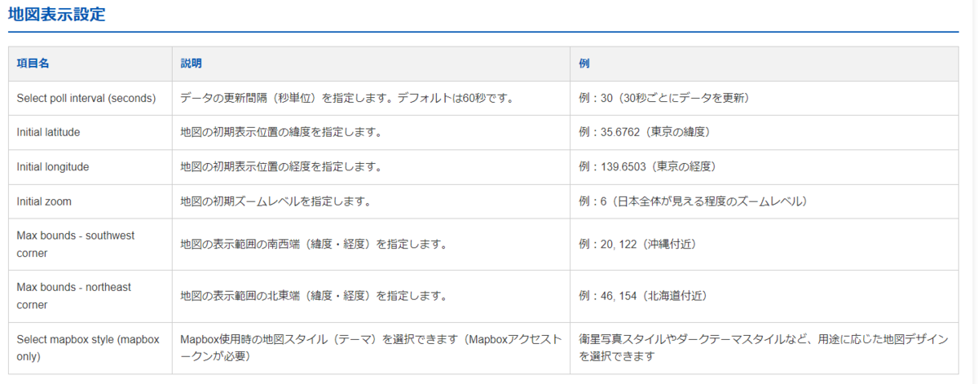The image size is (978, 384).
Task: Click the 経度を指定します description cell
Action: coord(371,166)
